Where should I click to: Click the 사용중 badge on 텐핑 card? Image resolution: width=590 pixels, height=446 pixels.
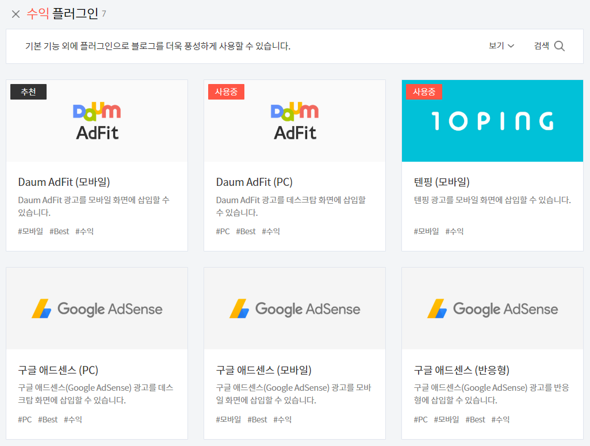(424, 92)
